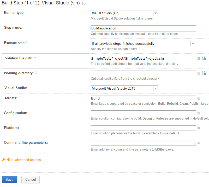The image size is (209, 187).
Task: Click the Save button
Action: tap(9, 180)
